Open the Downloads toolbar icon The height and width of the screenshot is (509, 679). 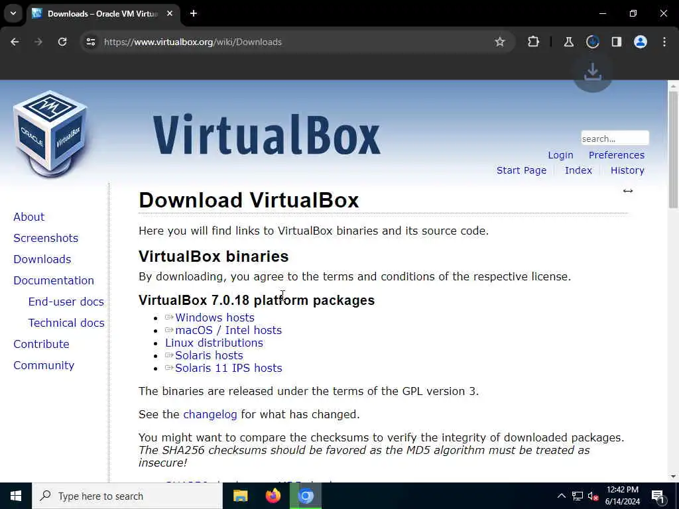pyautogui.click(x=592, y=42)
